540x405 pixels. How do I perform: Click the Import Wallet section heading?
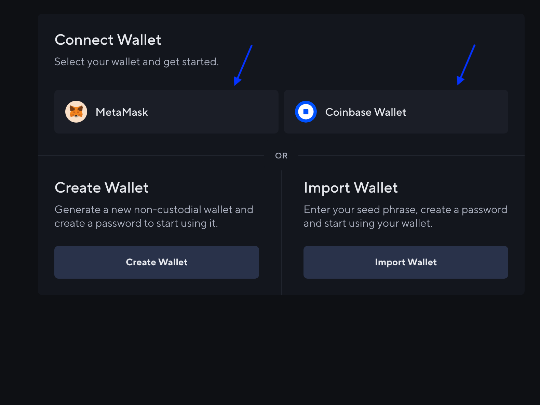coord(351,187)
